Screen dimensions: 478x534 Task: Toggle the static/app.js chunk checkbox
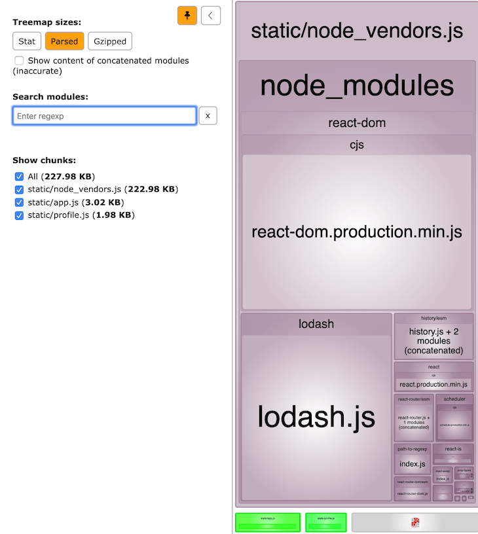point(19,202)
